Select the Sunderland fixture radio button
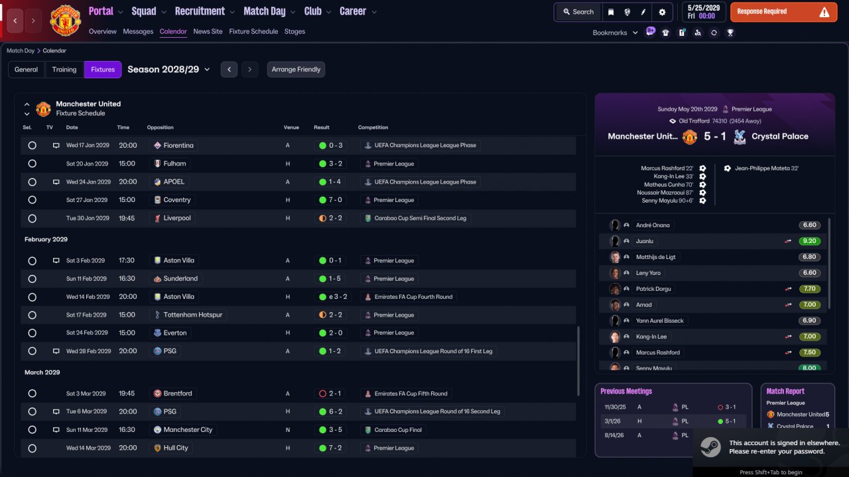Screen dimensions: 849x477 [x=32, y=279]
